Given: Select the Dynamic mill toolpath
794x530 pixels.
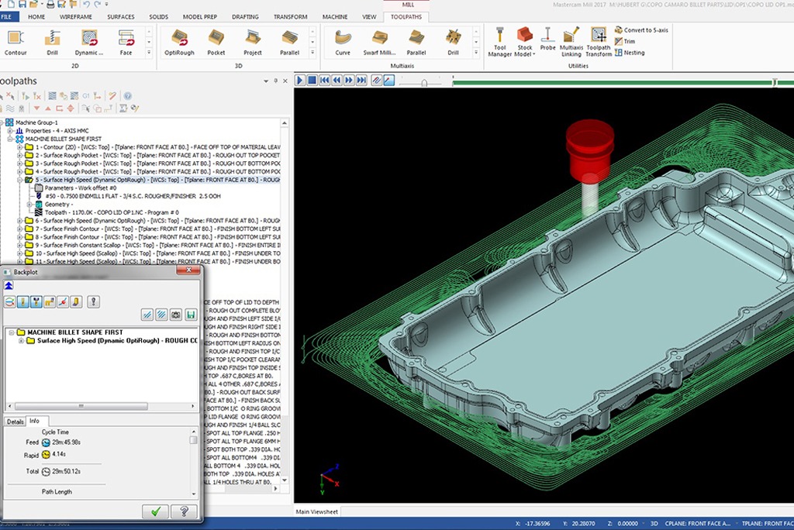Looking at the screenshot, I should coord(89,43).
